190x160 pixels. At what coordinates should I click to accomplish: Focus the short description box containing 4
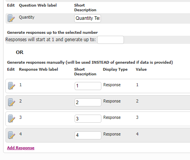coord(88,135)
